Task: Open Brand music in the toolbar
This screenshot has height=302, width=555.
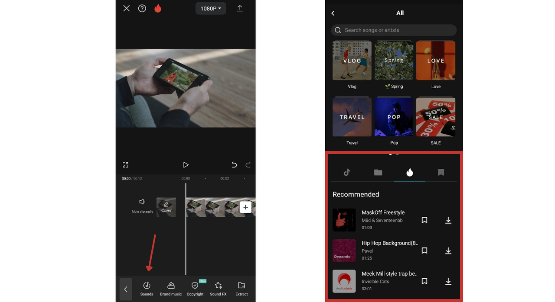Action: [x=171, y=289]
